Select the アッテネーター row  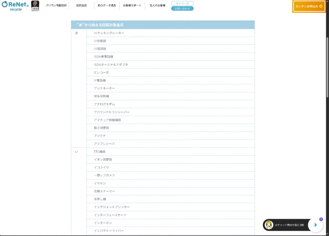pyautogui.click(x=171, y=88)
